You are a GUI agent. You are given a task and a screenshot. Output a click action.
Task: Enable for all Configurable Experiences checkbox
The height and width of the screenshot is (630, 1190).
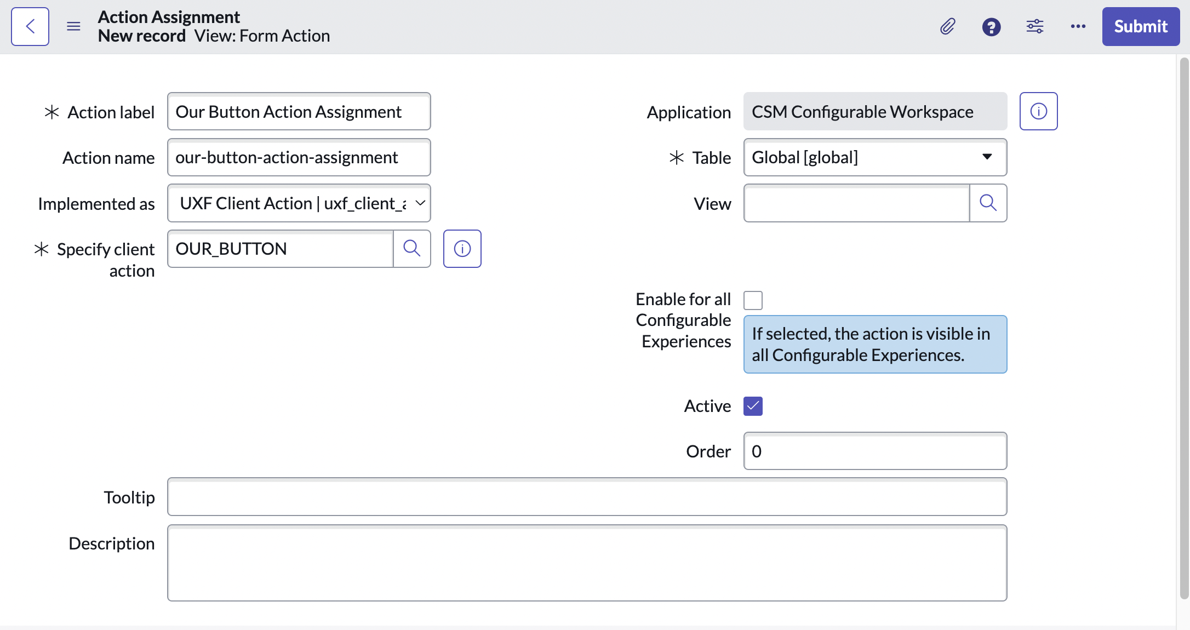753,300
